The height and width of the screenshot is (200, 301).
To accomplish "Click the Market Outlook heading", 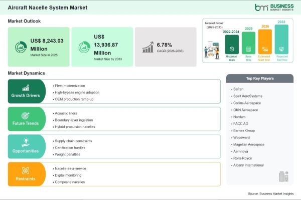I will (x=24, y=21).
